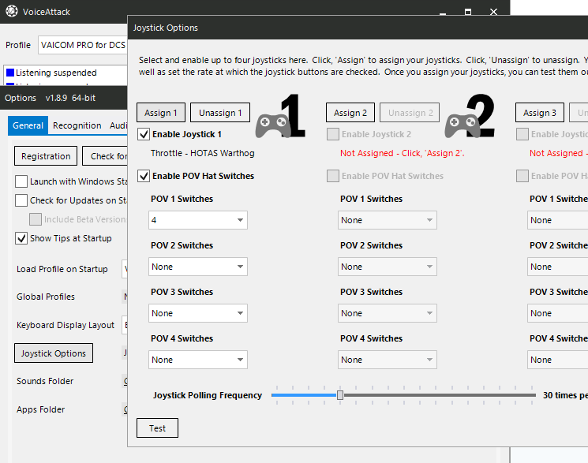The image size is (588, 463).
Task: Click the red Not Assigned text for joystick 2
Action: (x=402, y=153)
